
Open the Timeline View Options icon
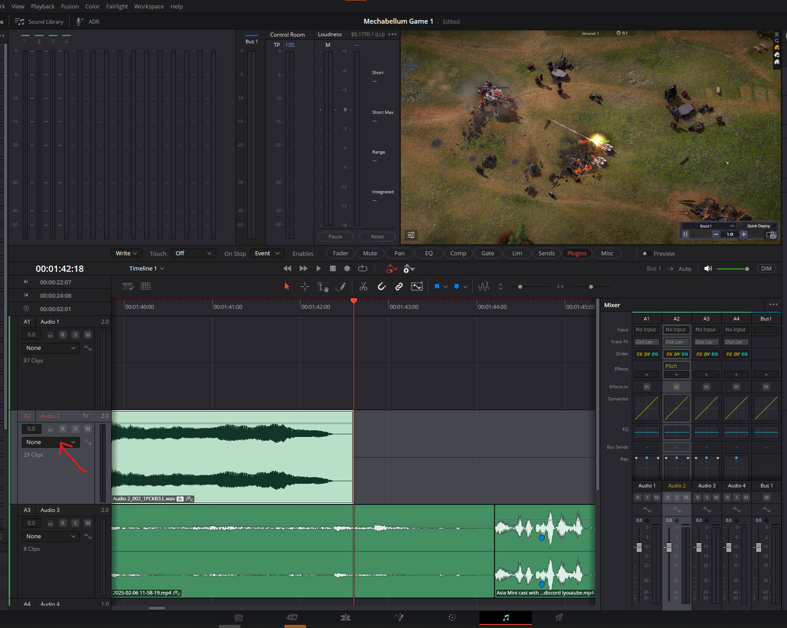coord(128,287)
